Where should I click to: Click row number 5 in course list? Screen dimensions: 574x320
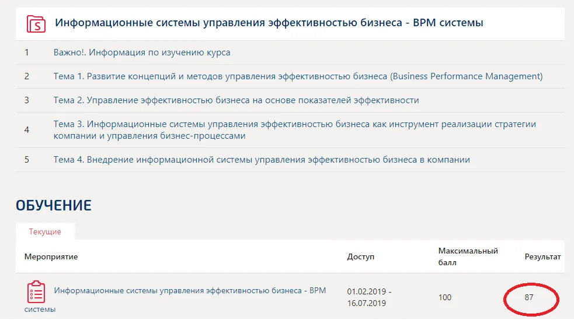click(x=26, y=160)
